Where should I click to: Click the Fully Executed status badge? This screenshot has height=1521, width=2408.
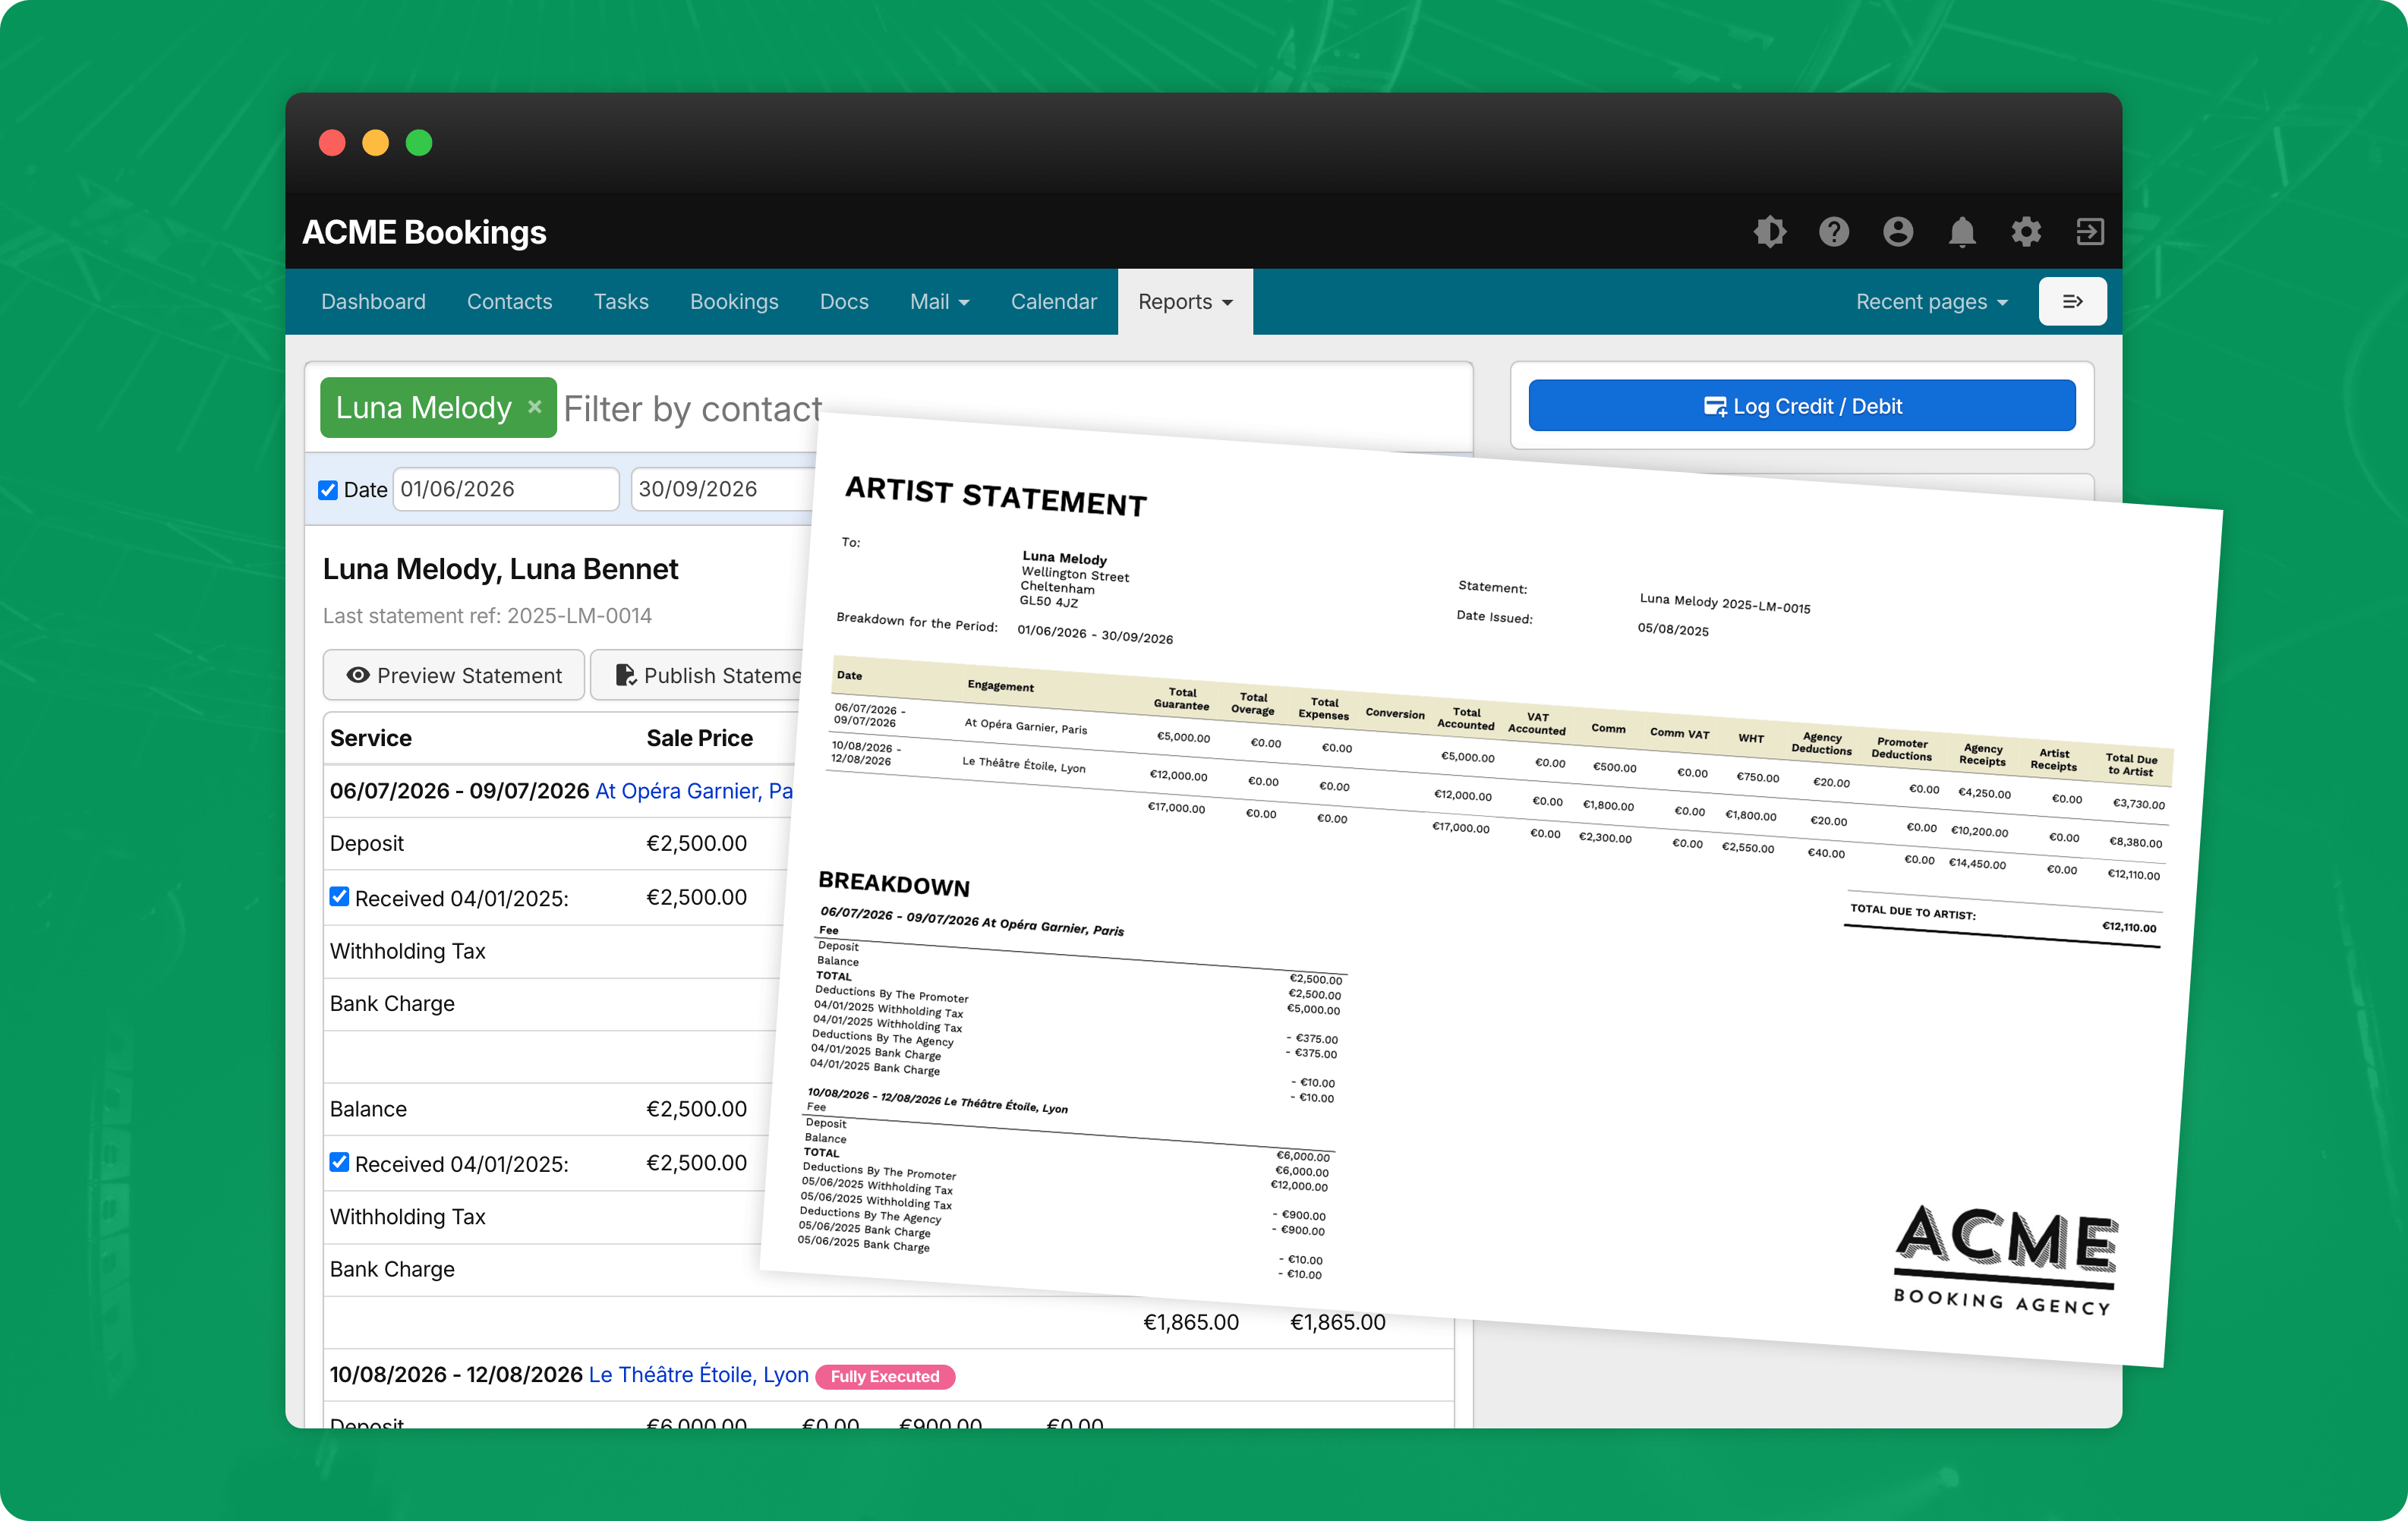point(885,1375)
